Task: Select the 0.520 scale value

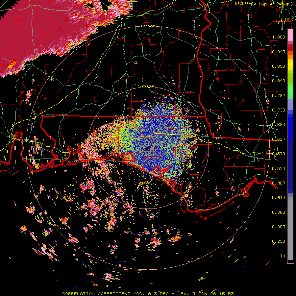Action: click(279, 168)
